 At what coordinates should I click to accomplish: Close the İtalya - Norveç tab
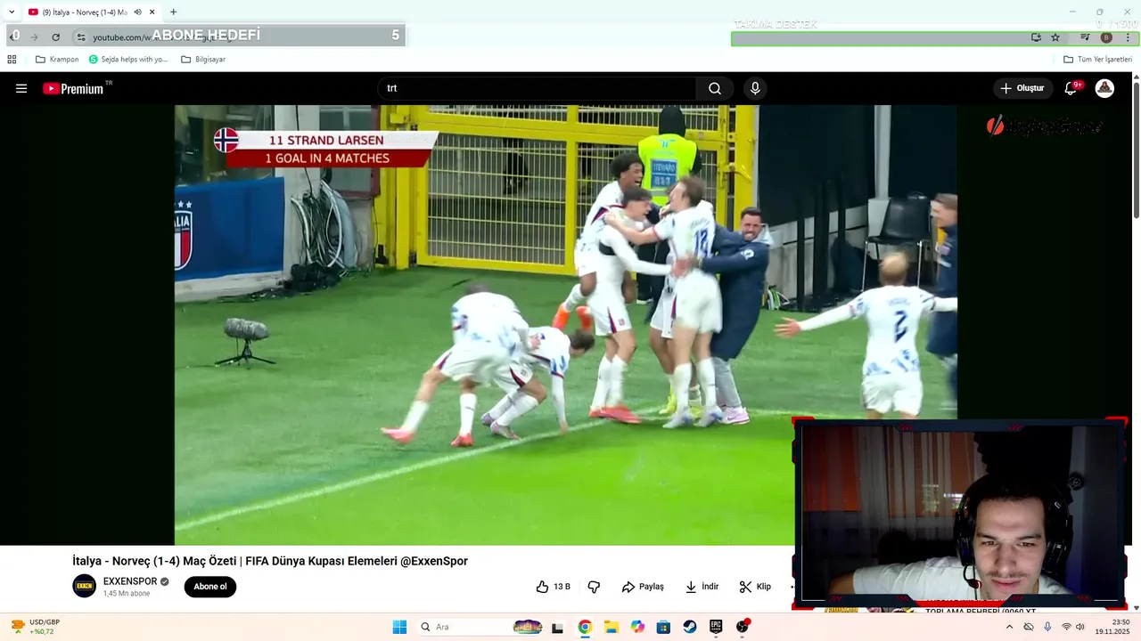[x=152, y=12]
